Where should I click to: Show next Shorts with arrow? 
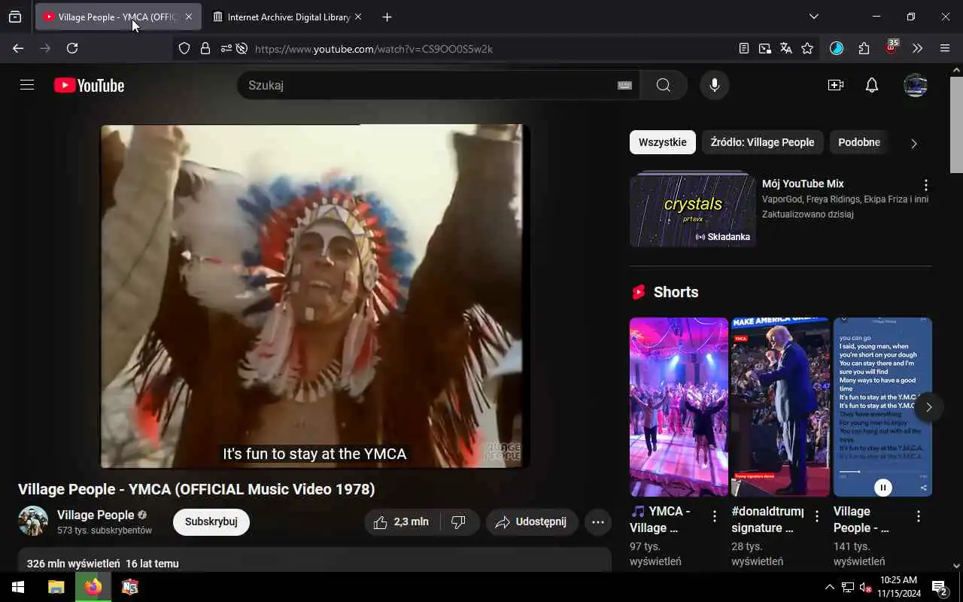click(928, 407)
